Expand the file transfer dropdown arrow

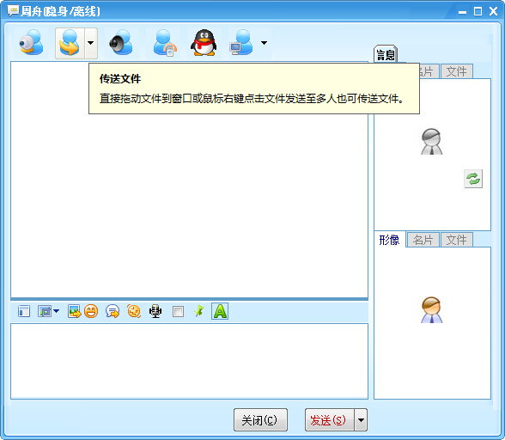(x=91, y=43)
